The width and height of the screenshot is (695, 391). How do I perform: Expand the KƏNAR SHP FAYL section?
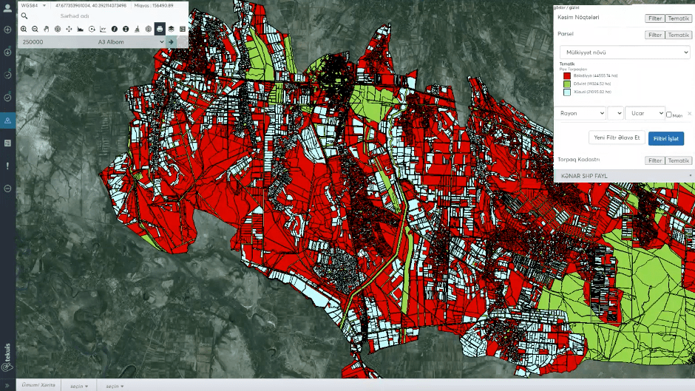coord(625,176)
